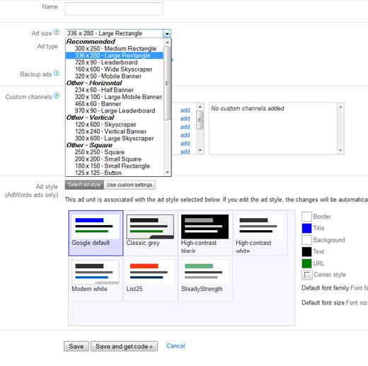Collapse the Ad size dropdown arrow
Viewport: 368px width, 366px height.
(x=167, y=33)
